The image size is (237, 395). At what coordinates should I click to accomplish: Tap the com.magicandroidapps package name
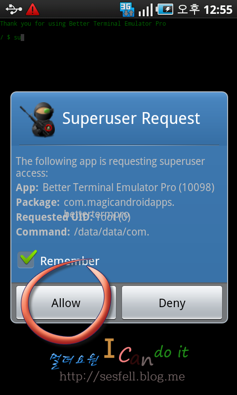click(119, 202)
